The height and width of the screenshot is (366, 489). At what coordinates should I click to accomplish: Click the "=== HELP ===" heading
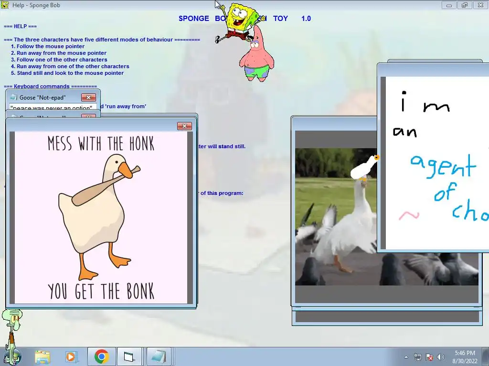(x=20, y=27)
